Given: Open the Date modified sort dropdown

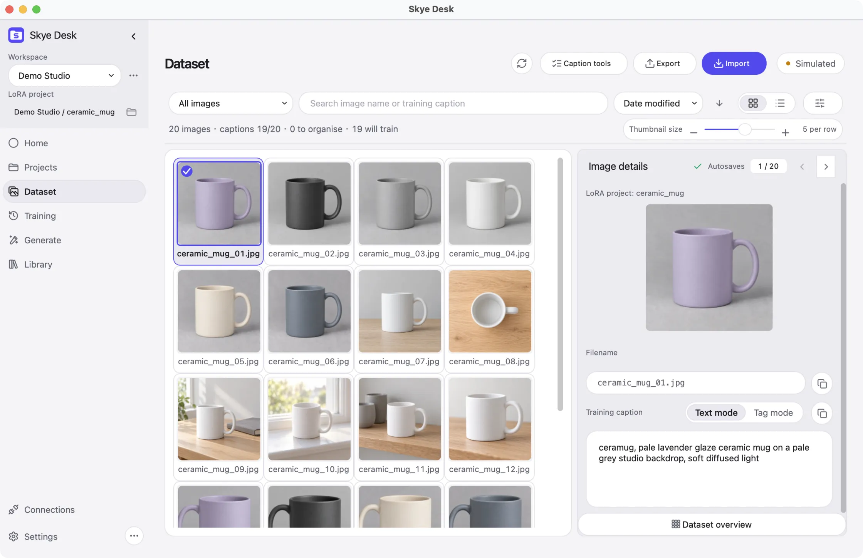Looking at the screenshot, I should (x=658, y=103).
